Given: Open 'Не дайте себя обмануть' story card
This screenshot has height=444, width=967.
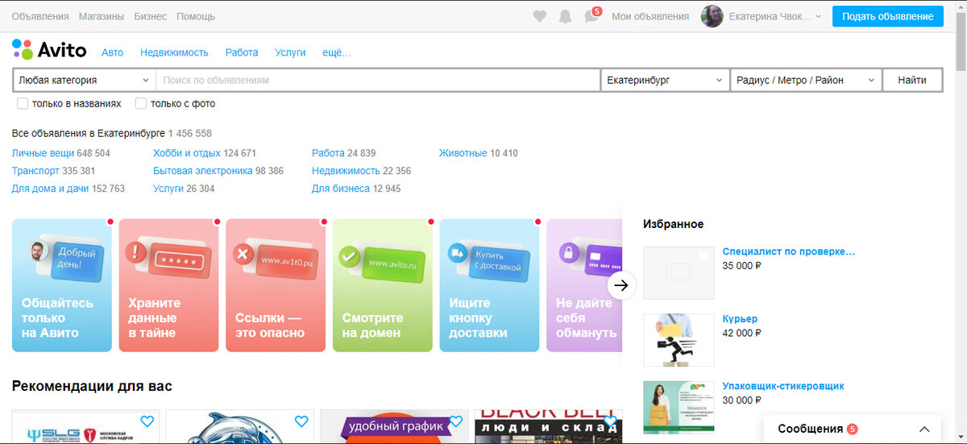Looking at the screenshot, I should point(584,285).
